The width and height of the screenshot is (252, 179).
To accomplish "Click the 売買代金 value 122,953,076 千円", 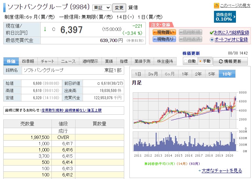I will pos(108,98).
